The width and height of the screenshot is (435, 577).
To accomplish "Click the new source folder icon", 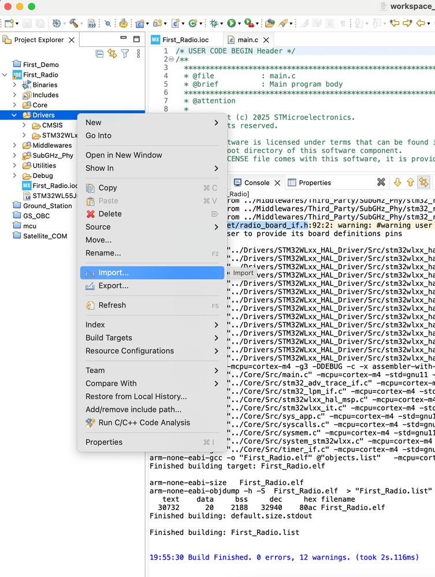I will tap(157, 24).
